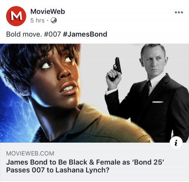Click the white pocket square on suit

[x=158, y=102]
